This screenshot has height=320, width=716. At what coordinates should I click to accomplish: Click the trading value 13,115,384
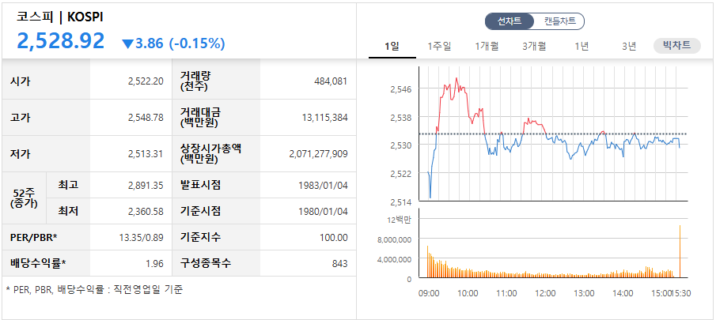tap(324, 118)
